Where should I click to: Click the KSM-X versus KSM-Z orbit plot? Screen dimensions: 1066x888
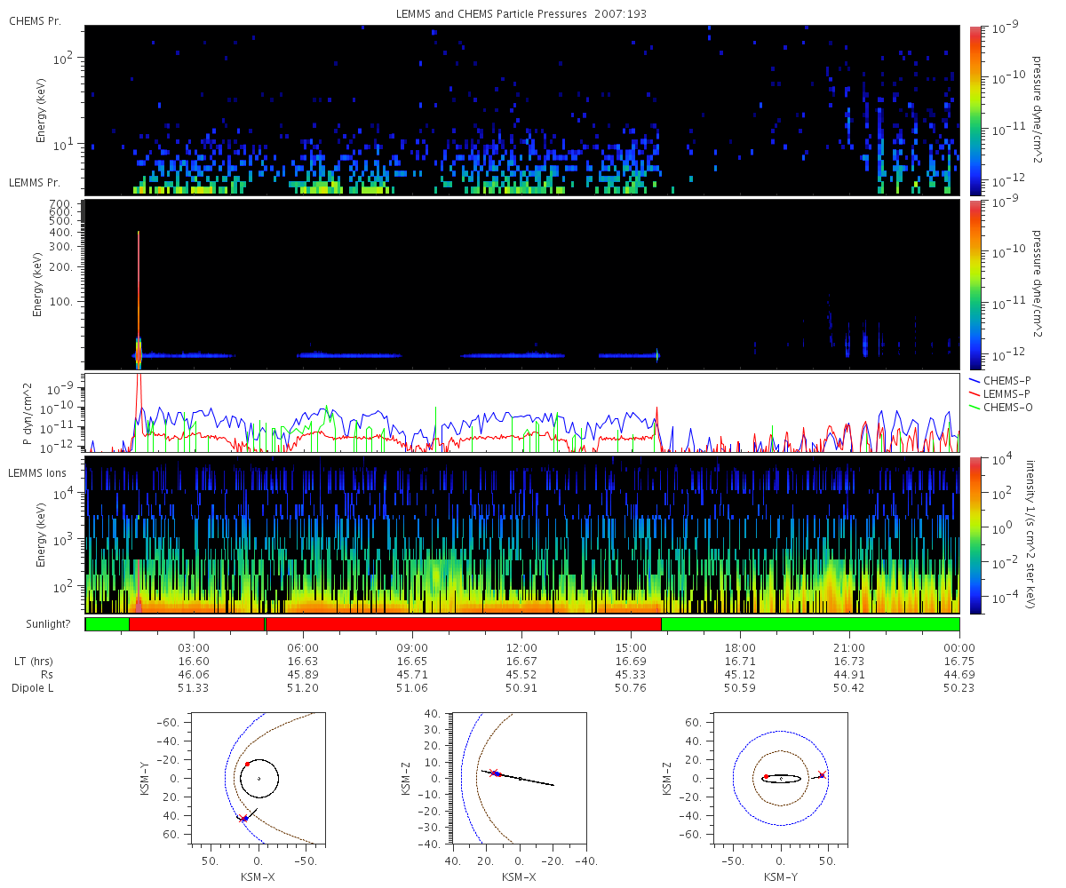coord(520,778)
